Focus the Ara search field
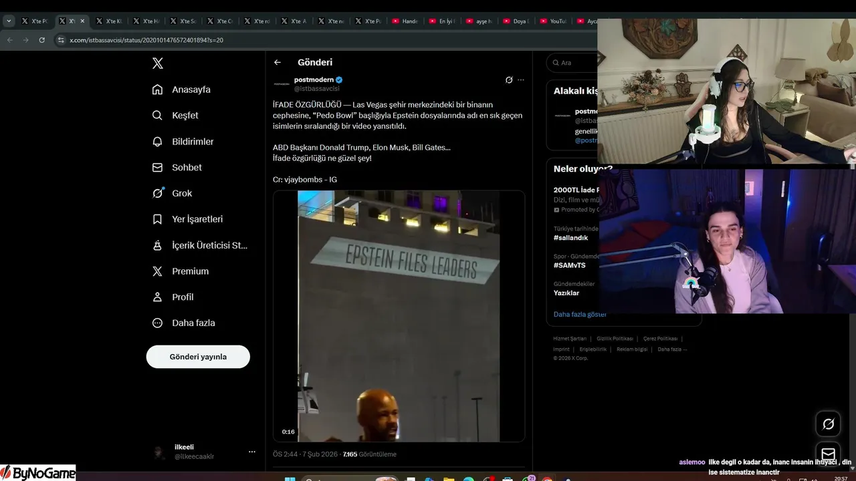Viewport: 856px width, 481px height. tap(572, 63)
